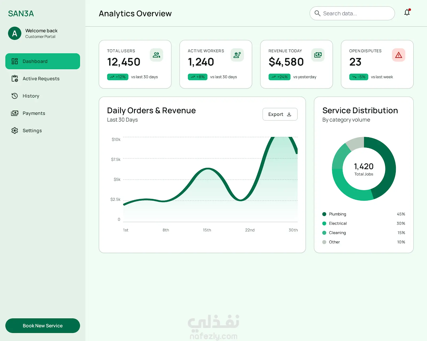
Task: Open the Dashboard menu item
Action: 43,61
